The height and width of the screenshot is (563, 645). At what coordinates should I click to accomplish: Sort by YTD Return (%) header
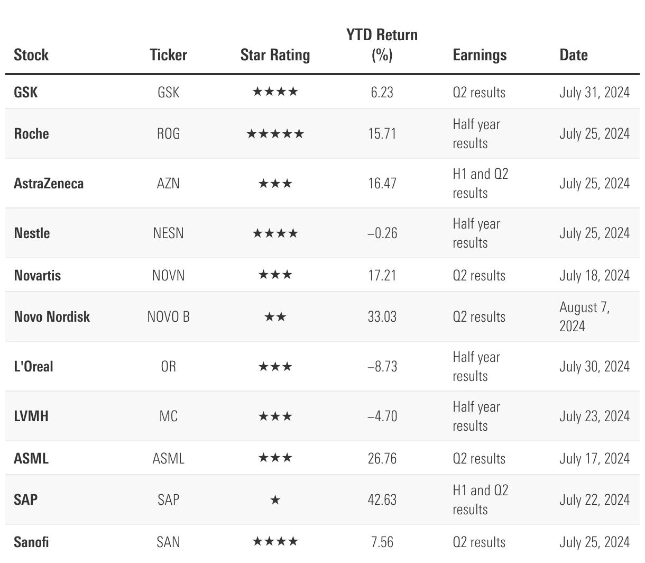pos(382,45)
